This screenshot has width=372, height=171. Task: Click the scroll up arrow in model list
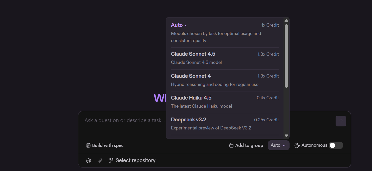(286, 21)
